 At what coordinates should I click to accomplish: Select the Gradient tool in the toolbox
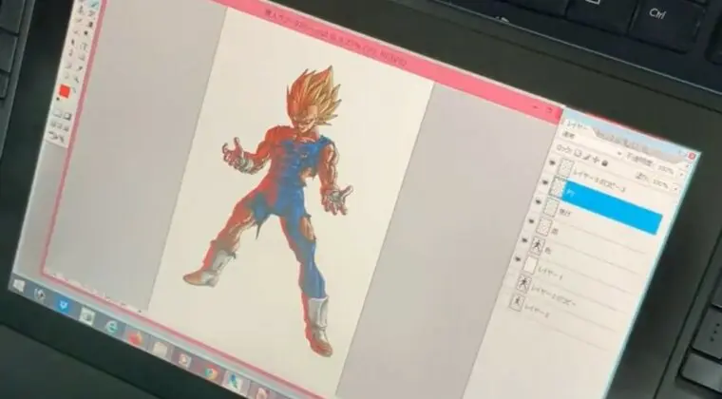pyautogui.click(x=90, y=24)
